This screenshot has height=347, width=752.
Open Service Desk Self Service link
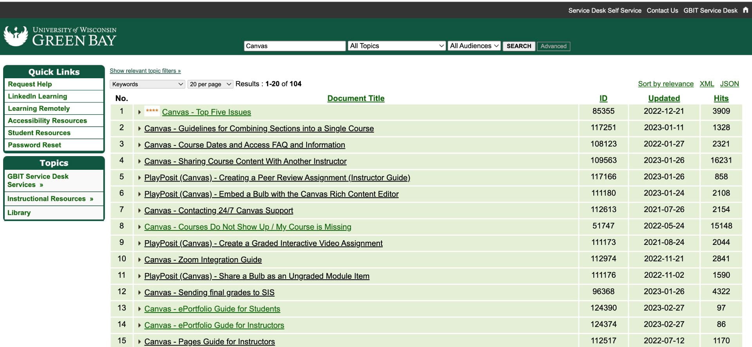[x=605, y=11]
